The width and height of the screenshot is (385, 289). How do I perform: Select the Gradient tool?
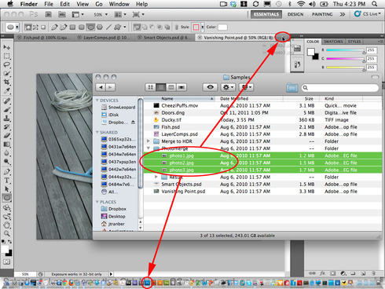click(7, 144)
